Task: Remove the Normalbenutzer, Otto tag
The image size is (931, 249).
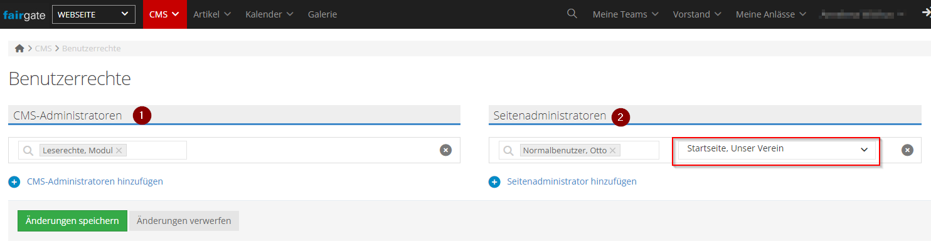Action: pos(613,150)
